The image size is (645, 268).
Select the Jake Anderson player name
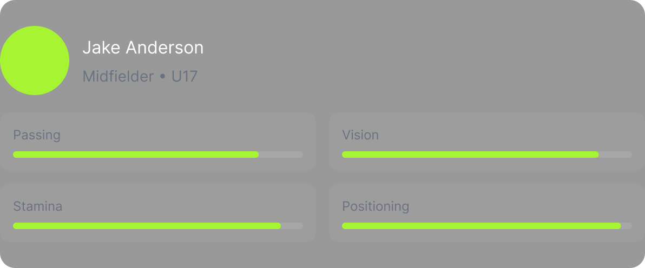(143, 48)
